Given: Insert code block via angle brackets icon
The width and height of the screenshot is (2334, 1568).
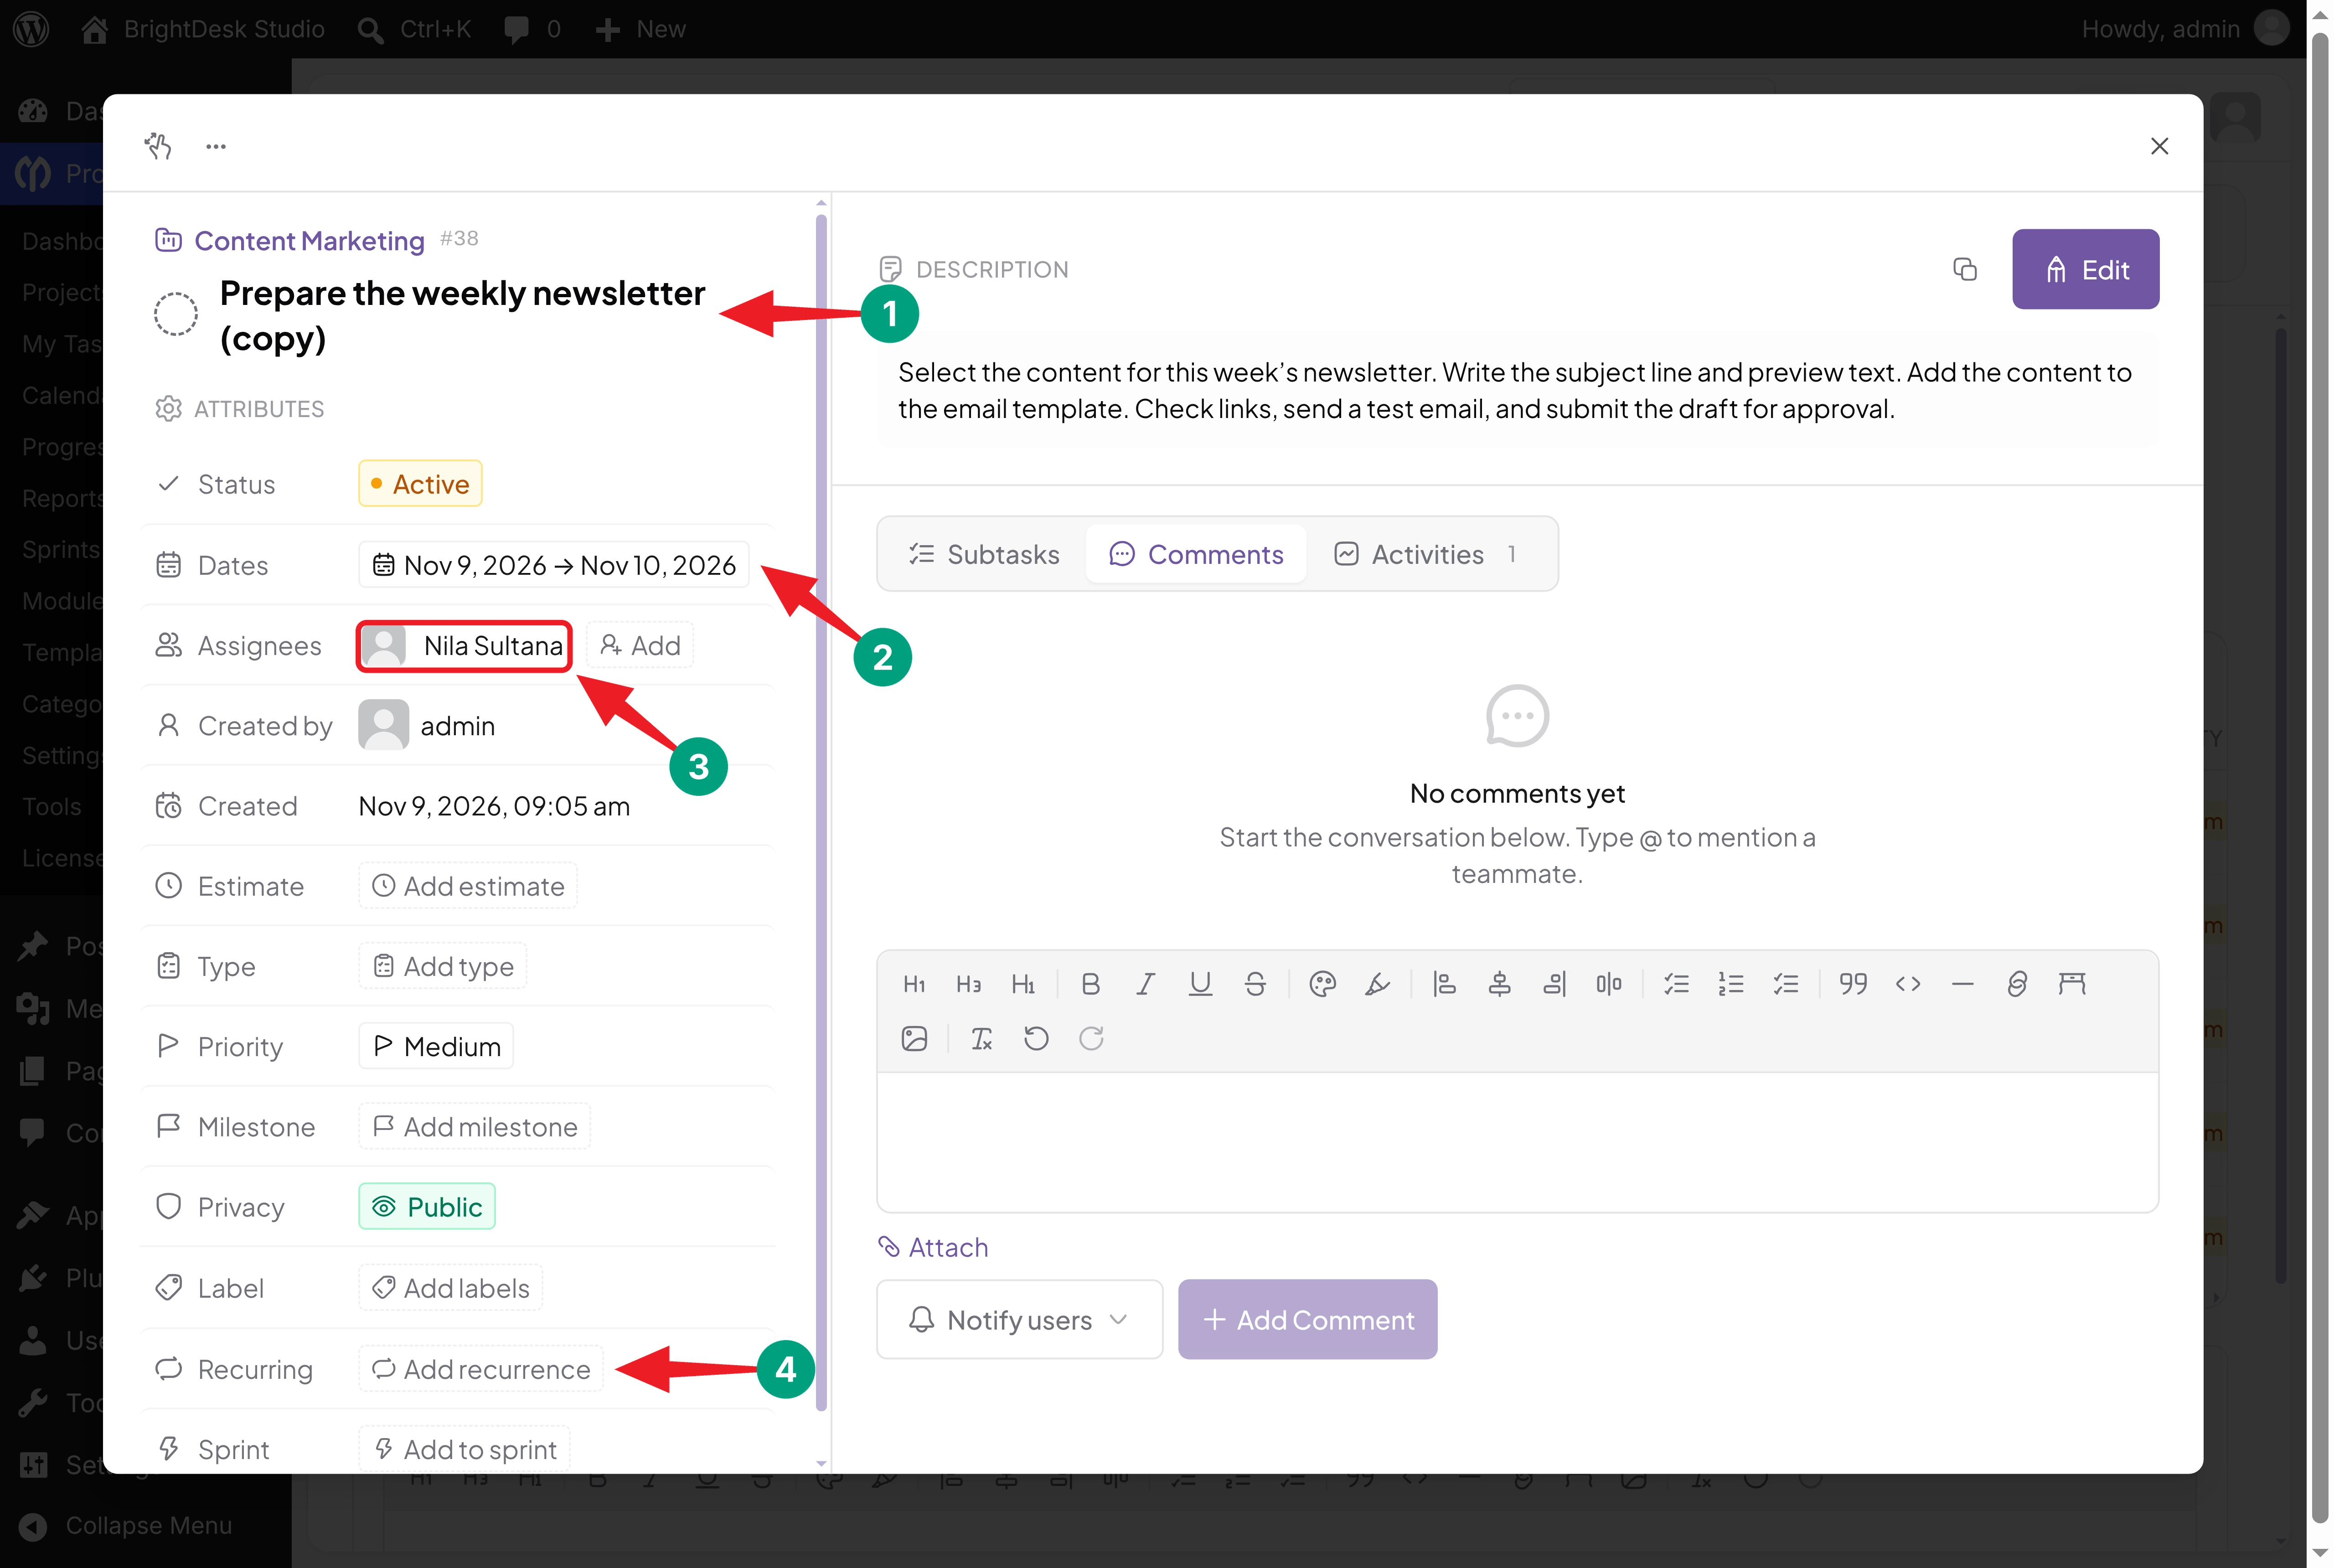Looking at the screenshot, I should click(x=1908, y=984).
